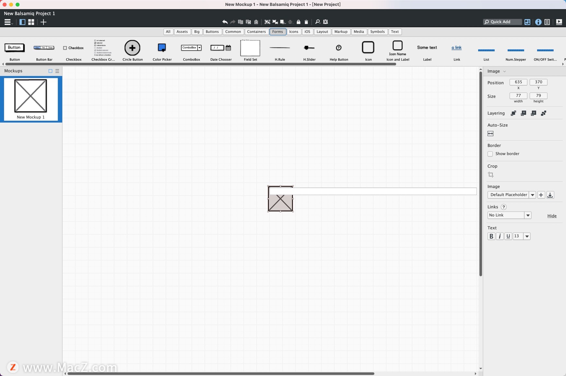This screenshot has width=566, height=376.
Task: Enable the Show border checkbox
Action: click(491, 154)
